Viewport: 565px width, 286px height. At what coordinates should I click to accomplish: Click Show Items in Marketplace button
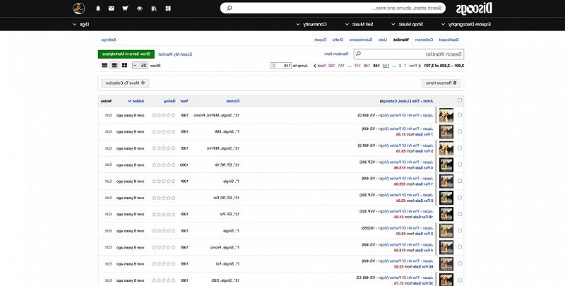(x=126, y=54)
